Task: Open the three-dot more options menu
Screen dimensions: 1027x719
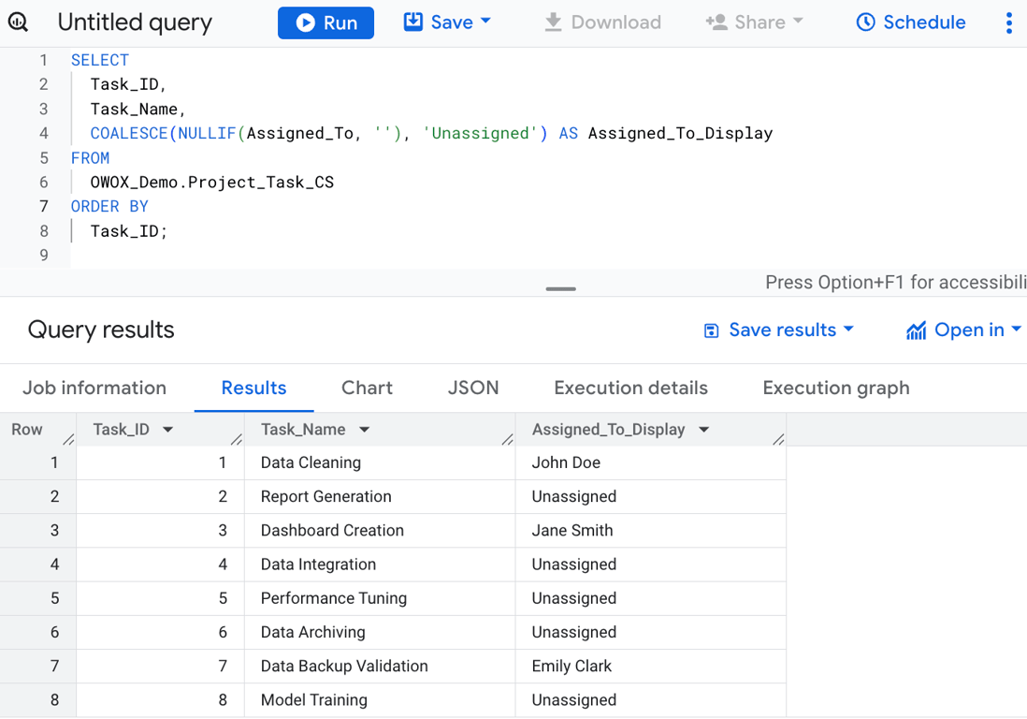Action: tap(1008, 23)
